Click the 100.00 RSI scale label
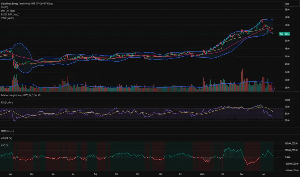This screenshot has height=177, width=300. point(287,100)
